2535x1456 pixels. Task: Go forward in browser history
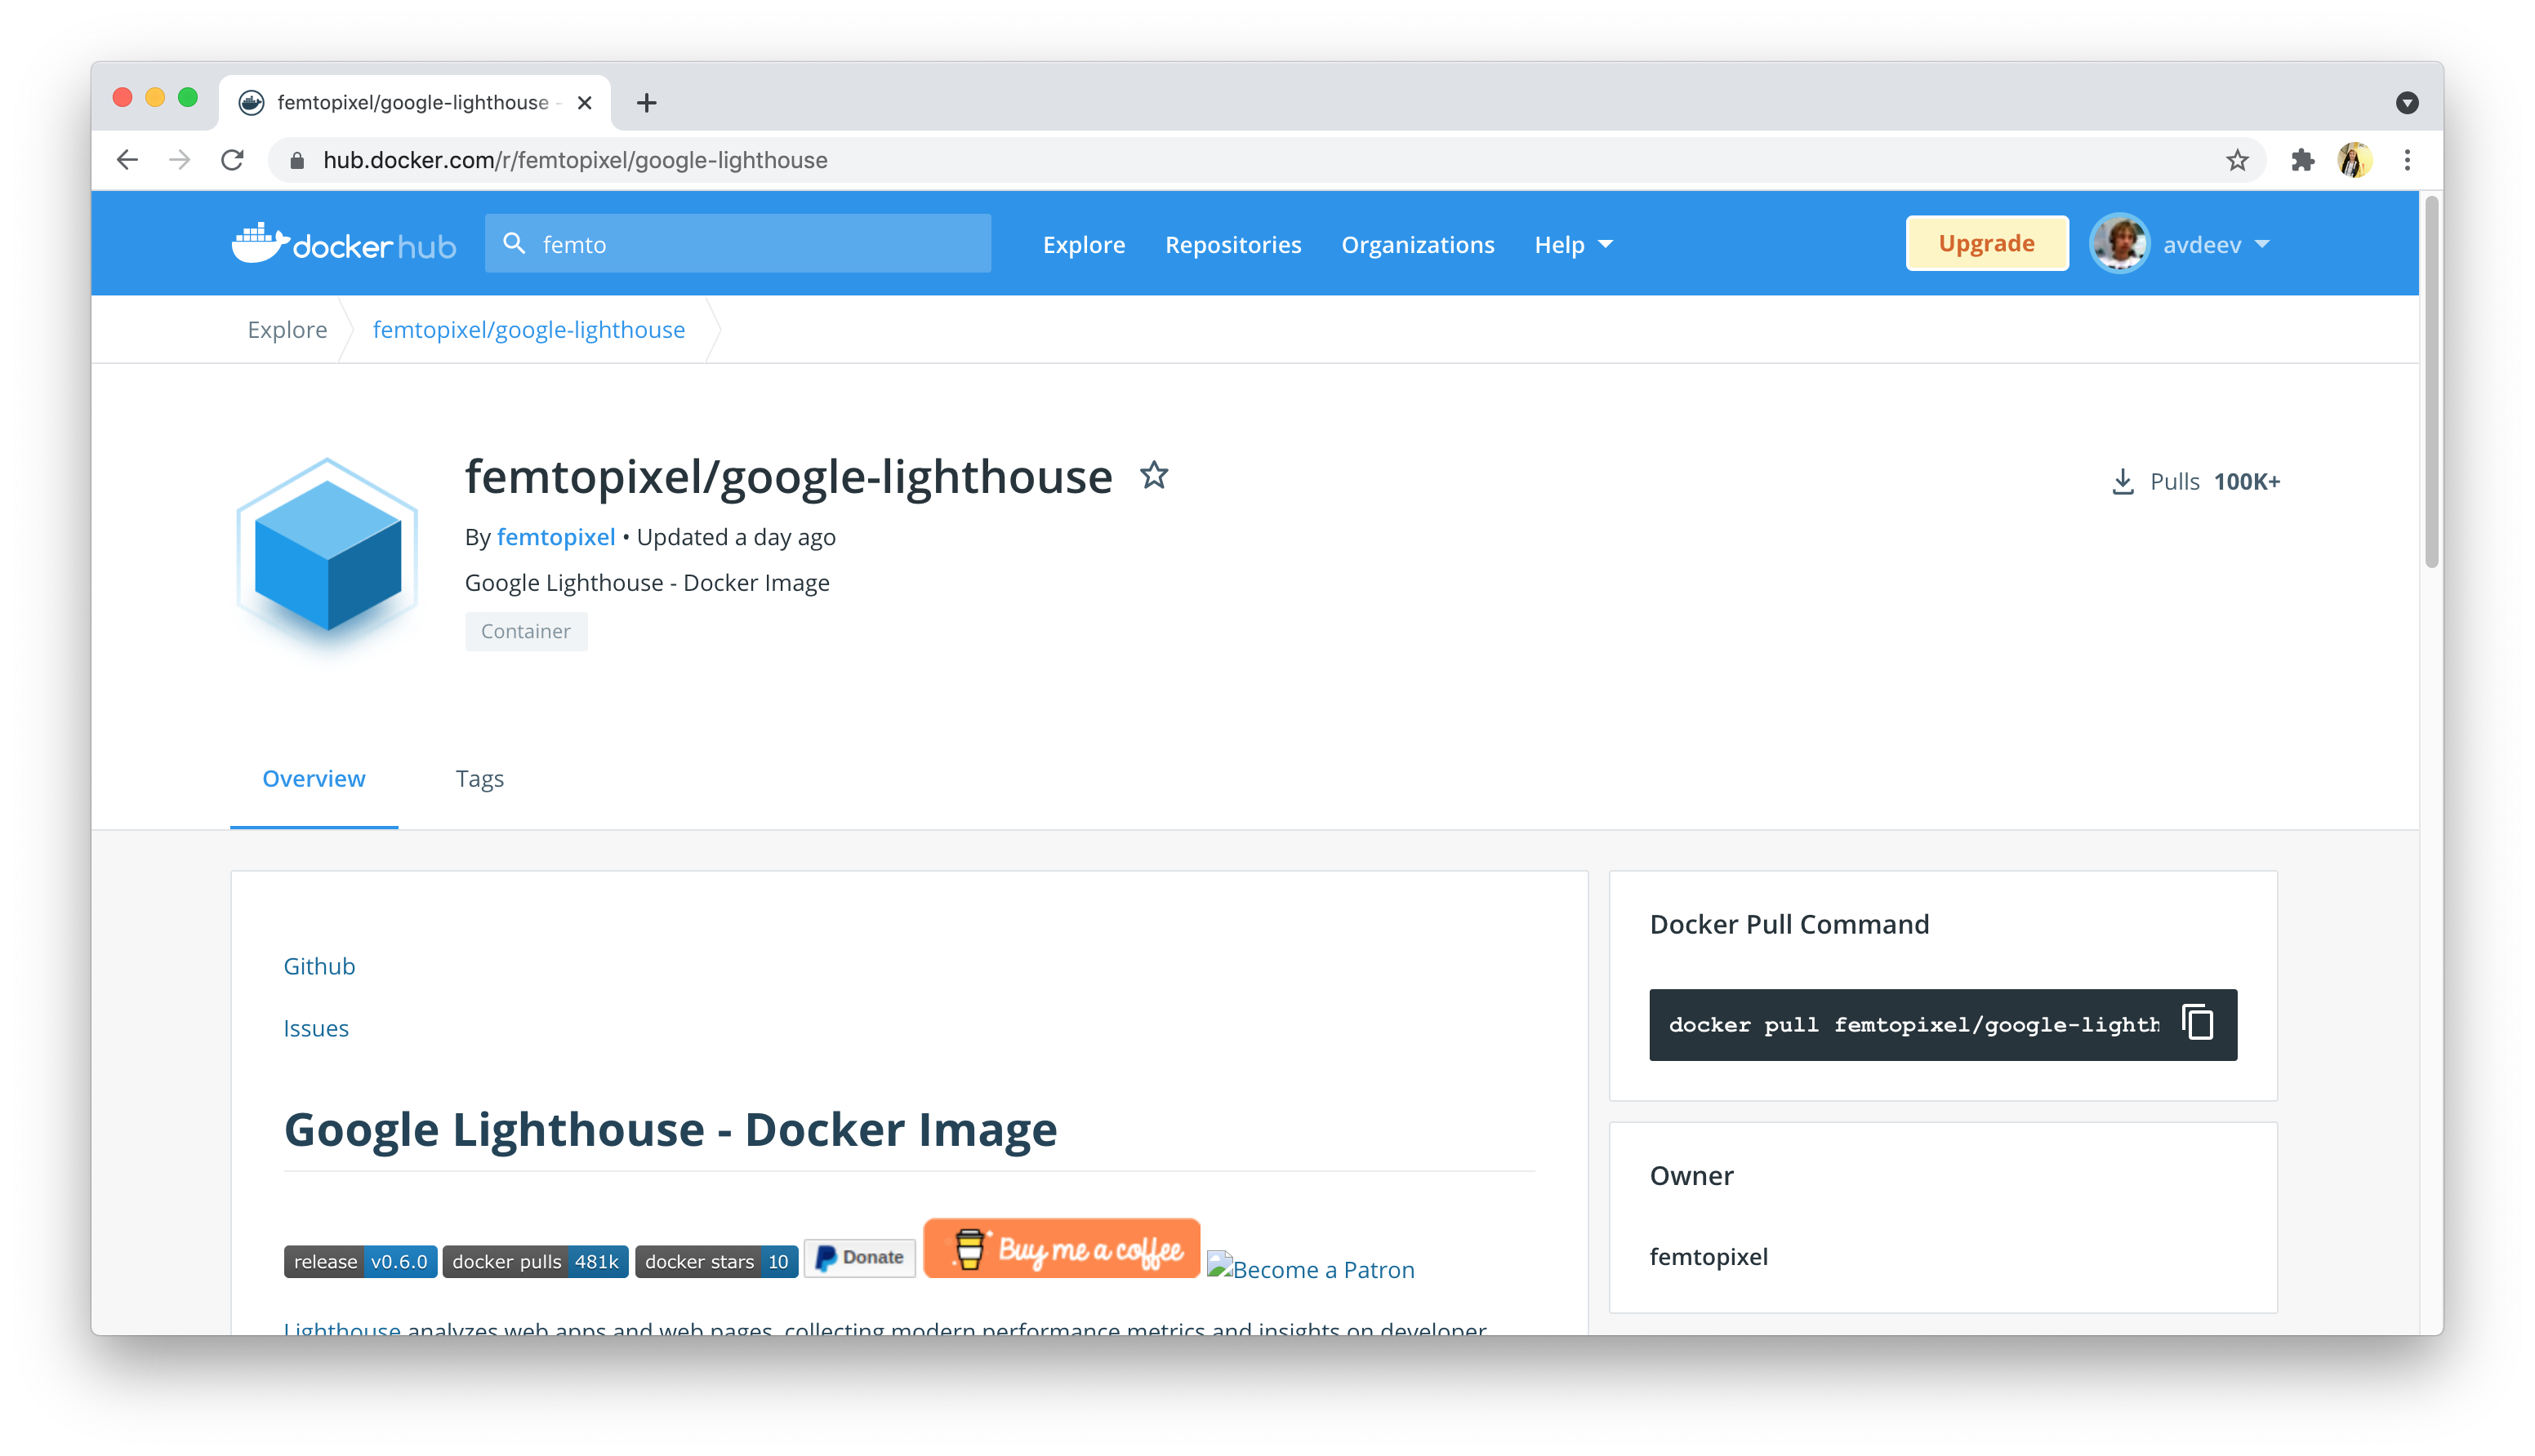point(180,160)
